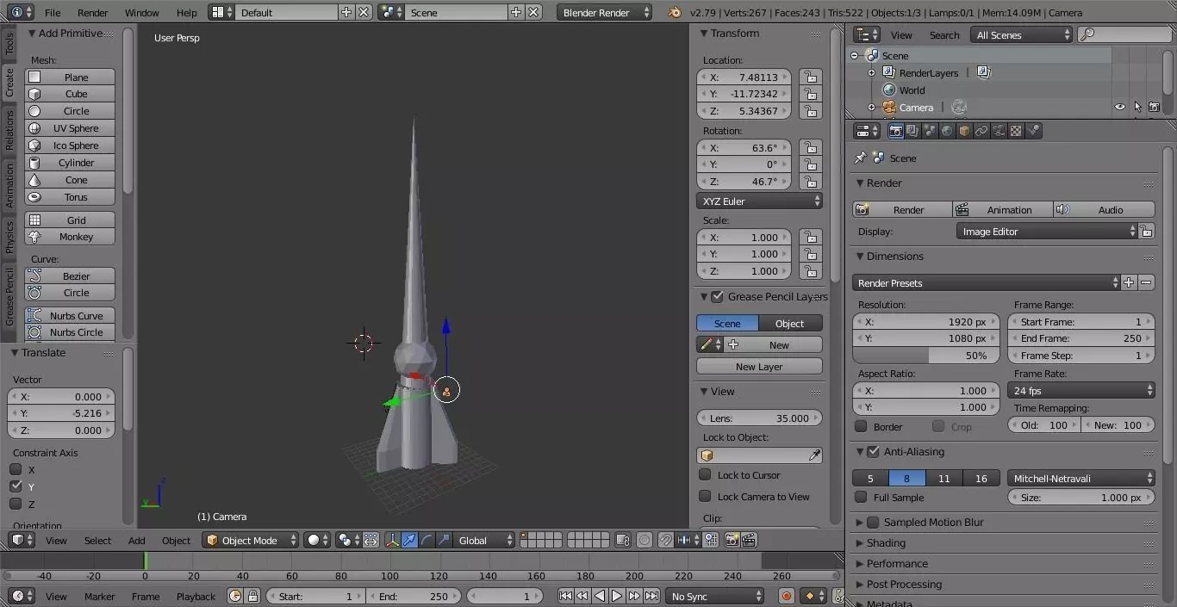1177x607 pixels.
Task: Pin the properties context
Action: click(x=860, y=158)
